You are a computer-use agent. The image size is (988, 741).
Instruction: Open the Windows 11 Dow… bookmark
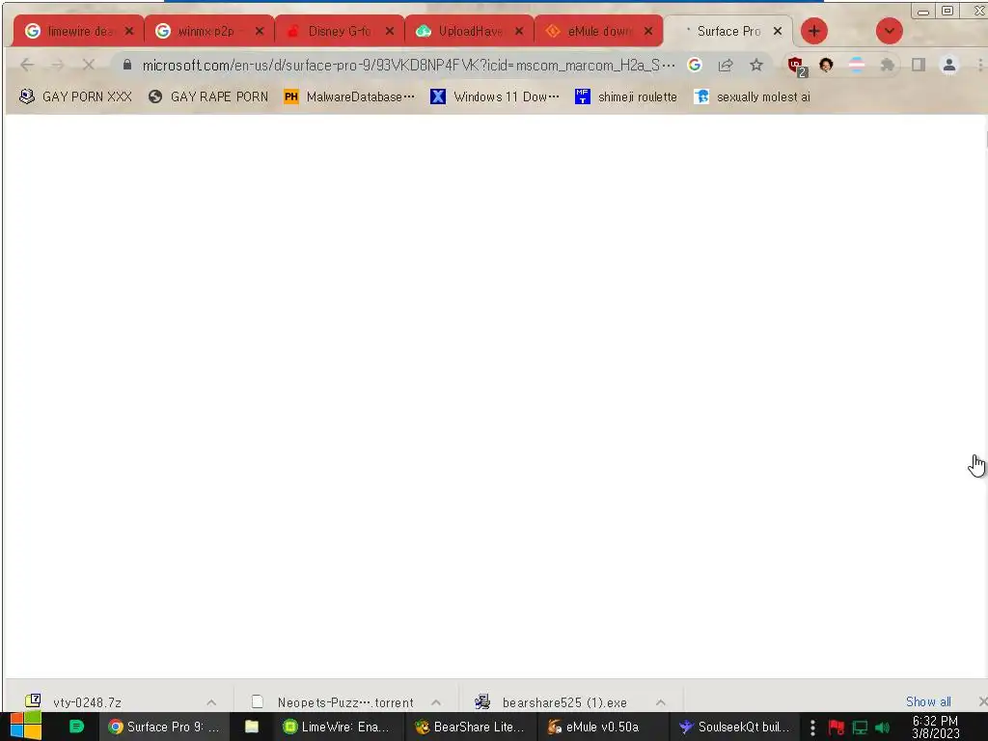pyautogui.click(x=495, y=96)
